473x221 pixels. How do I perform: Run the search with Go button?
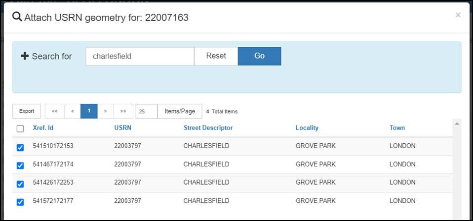(259, 56)
